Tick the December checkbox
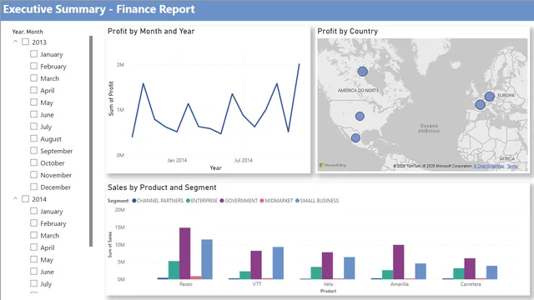 [x=33, y=187]
